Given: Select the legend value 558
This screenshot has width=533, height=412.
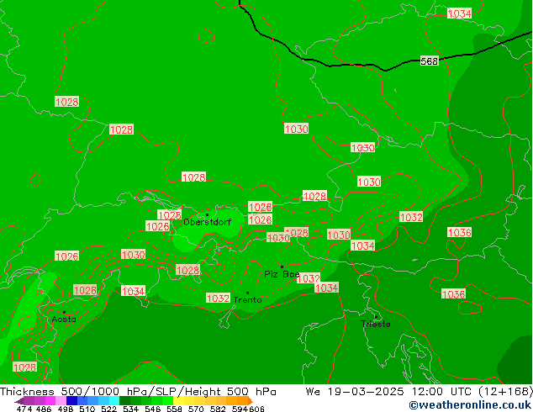Looking at the screenshot, I should [174, 409].
